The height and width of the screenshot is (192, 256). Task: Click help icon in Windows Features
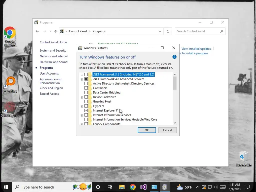[x=174, y=57]
